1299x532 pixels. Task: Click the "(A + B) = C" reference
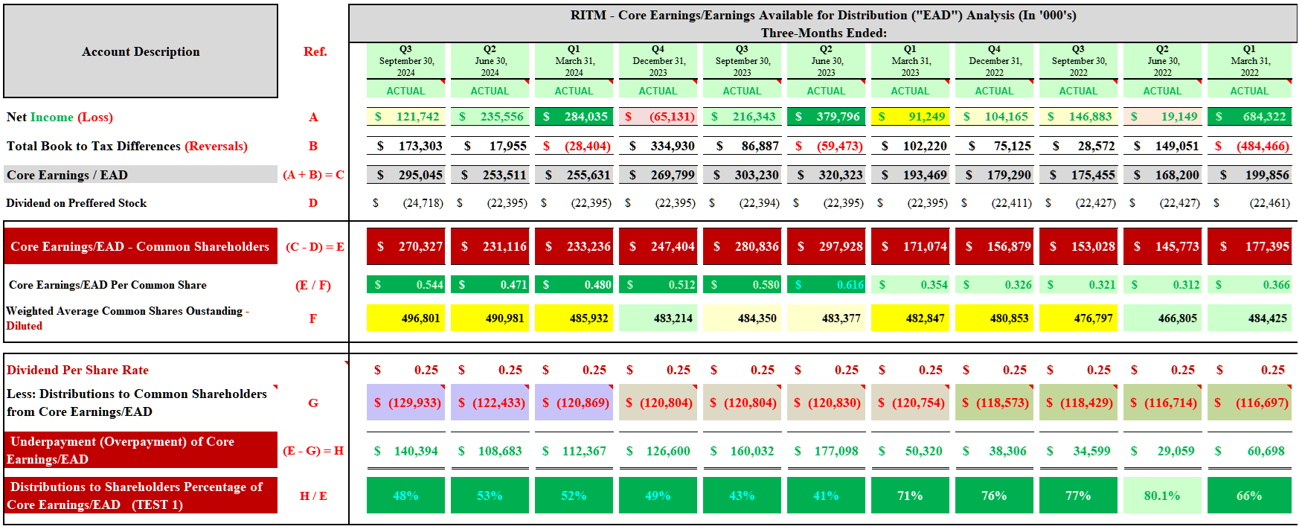pos(313,175)
